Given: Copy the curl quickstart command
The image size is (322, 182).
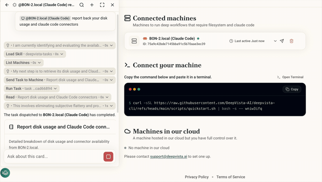Looking at the screenshot, I should click(292, 89).
